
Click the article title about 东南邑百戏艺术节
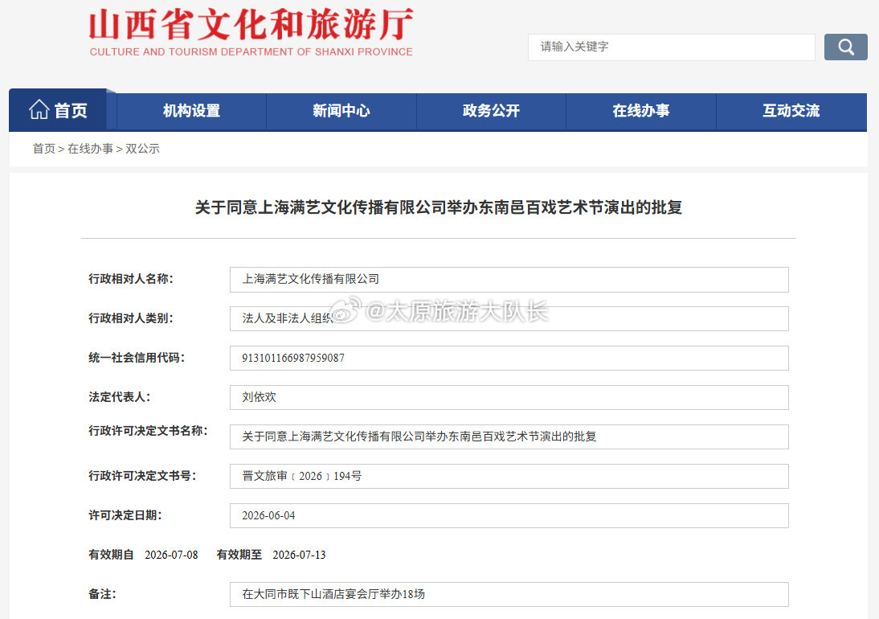tap(439, 207)
